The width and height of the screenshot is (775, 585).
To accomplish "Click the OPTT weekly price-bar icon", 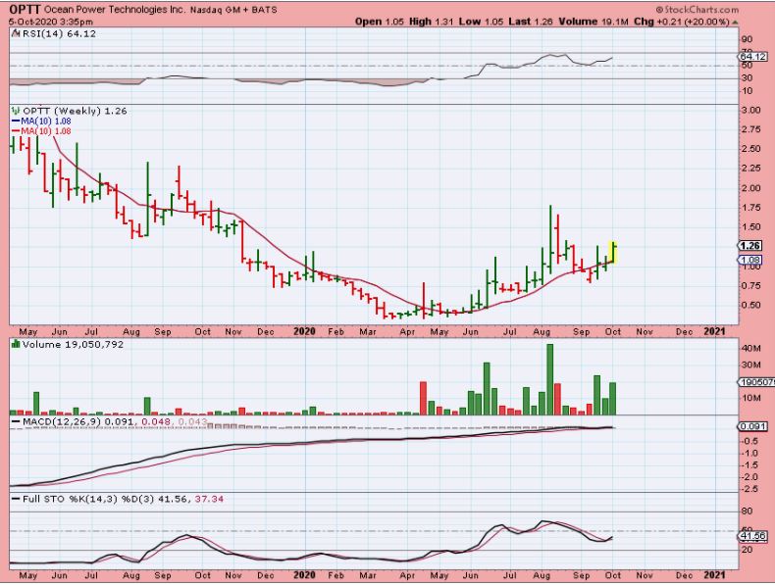I will (16, 111).
